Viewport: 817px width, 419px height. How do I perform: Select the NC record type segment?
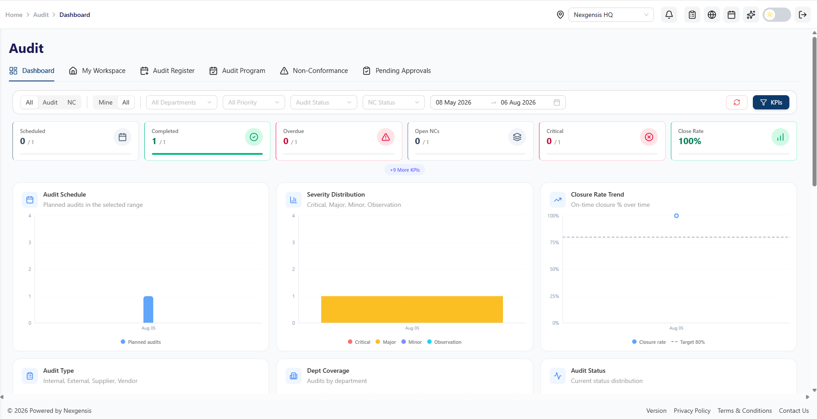pyautogui.click(x=72, y=102)
